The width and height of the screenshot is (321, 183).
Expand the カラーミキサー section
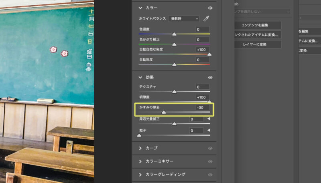pyautogui.click(x=140, y=161)
